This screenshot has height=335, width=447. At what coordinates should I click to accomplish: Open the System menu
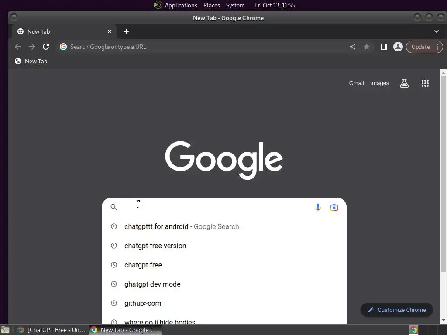[235, 5]
